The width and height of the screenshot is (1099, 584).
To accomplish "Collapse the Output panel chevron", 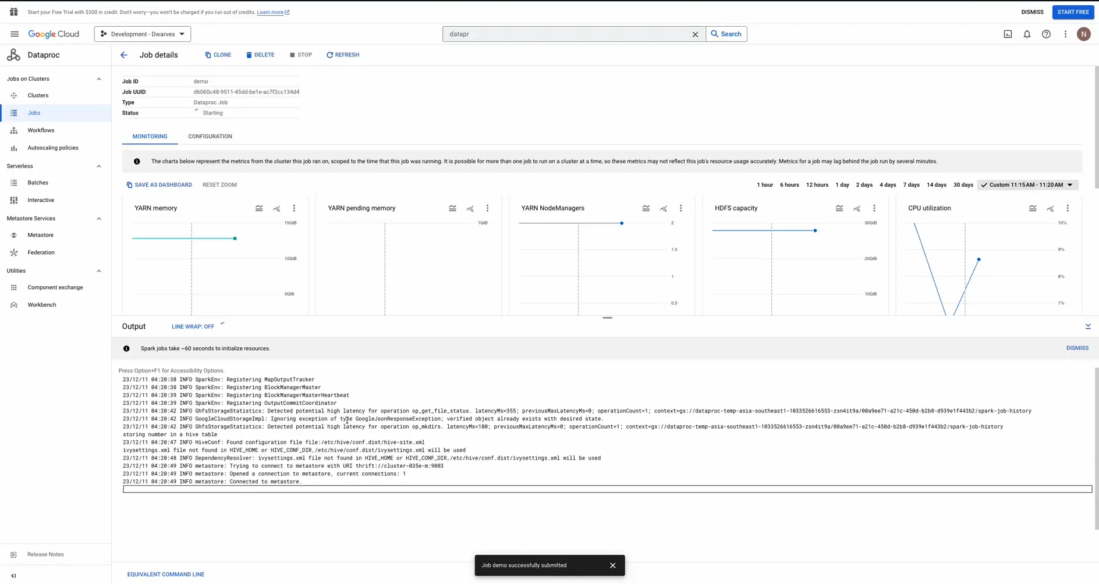I will click(x=1087, y=327).
